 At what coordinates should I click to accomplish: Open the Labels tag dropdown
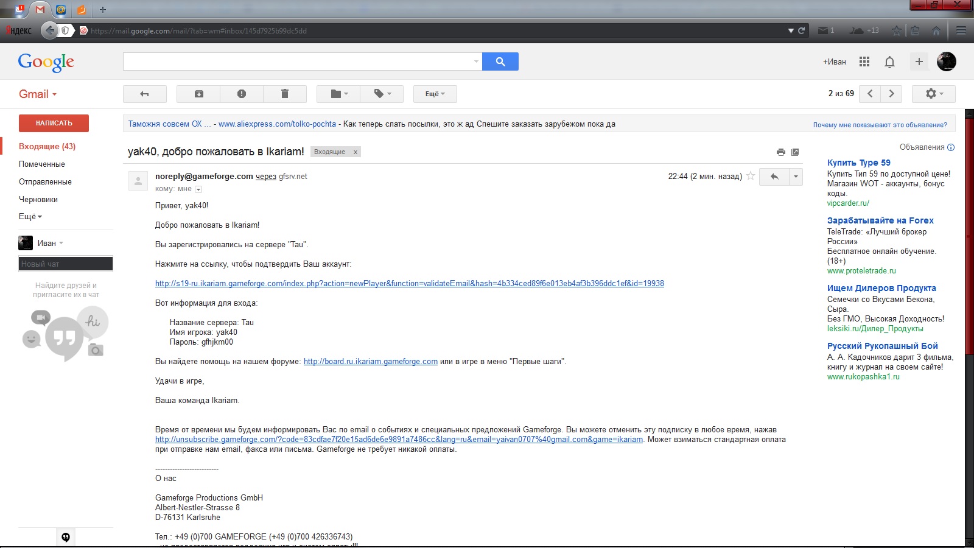pos(382,94)
